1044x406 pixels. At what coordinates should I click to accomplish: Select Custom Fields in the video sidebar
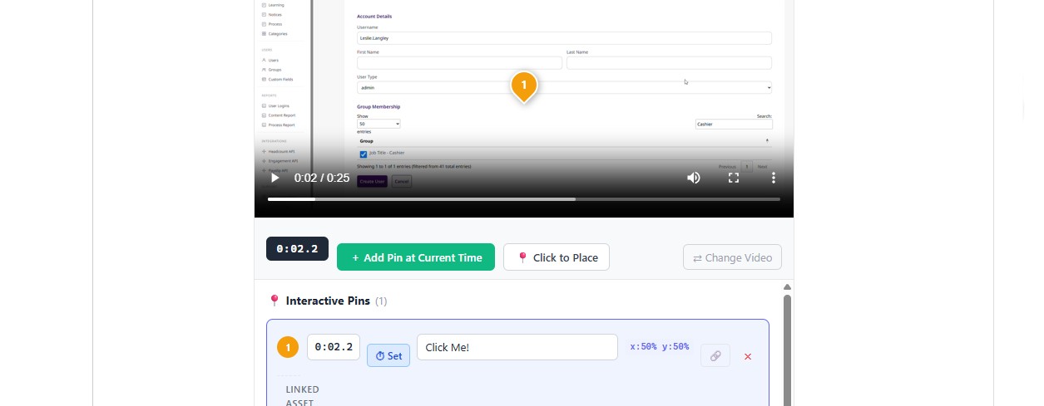[278, 79]
